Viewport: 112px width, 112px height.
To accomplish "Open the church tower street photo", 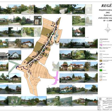I will [x=66, y=43].
